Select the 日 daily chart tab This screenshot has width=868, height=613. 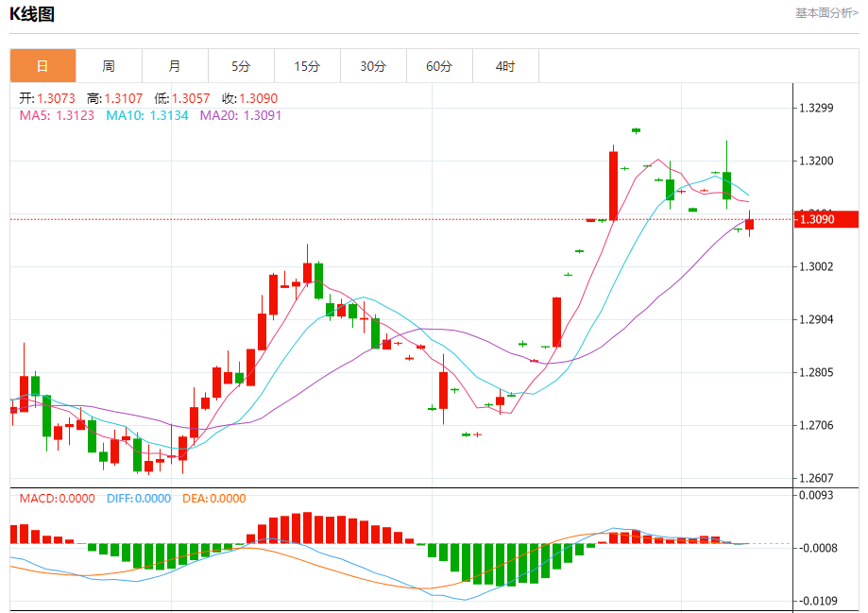pyautogui.click(x=43, y=66)
